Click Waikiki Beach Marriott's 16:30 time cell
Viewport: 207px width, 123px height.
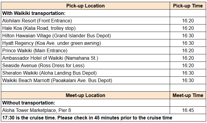pyautogui.click(x=188, y=80)
